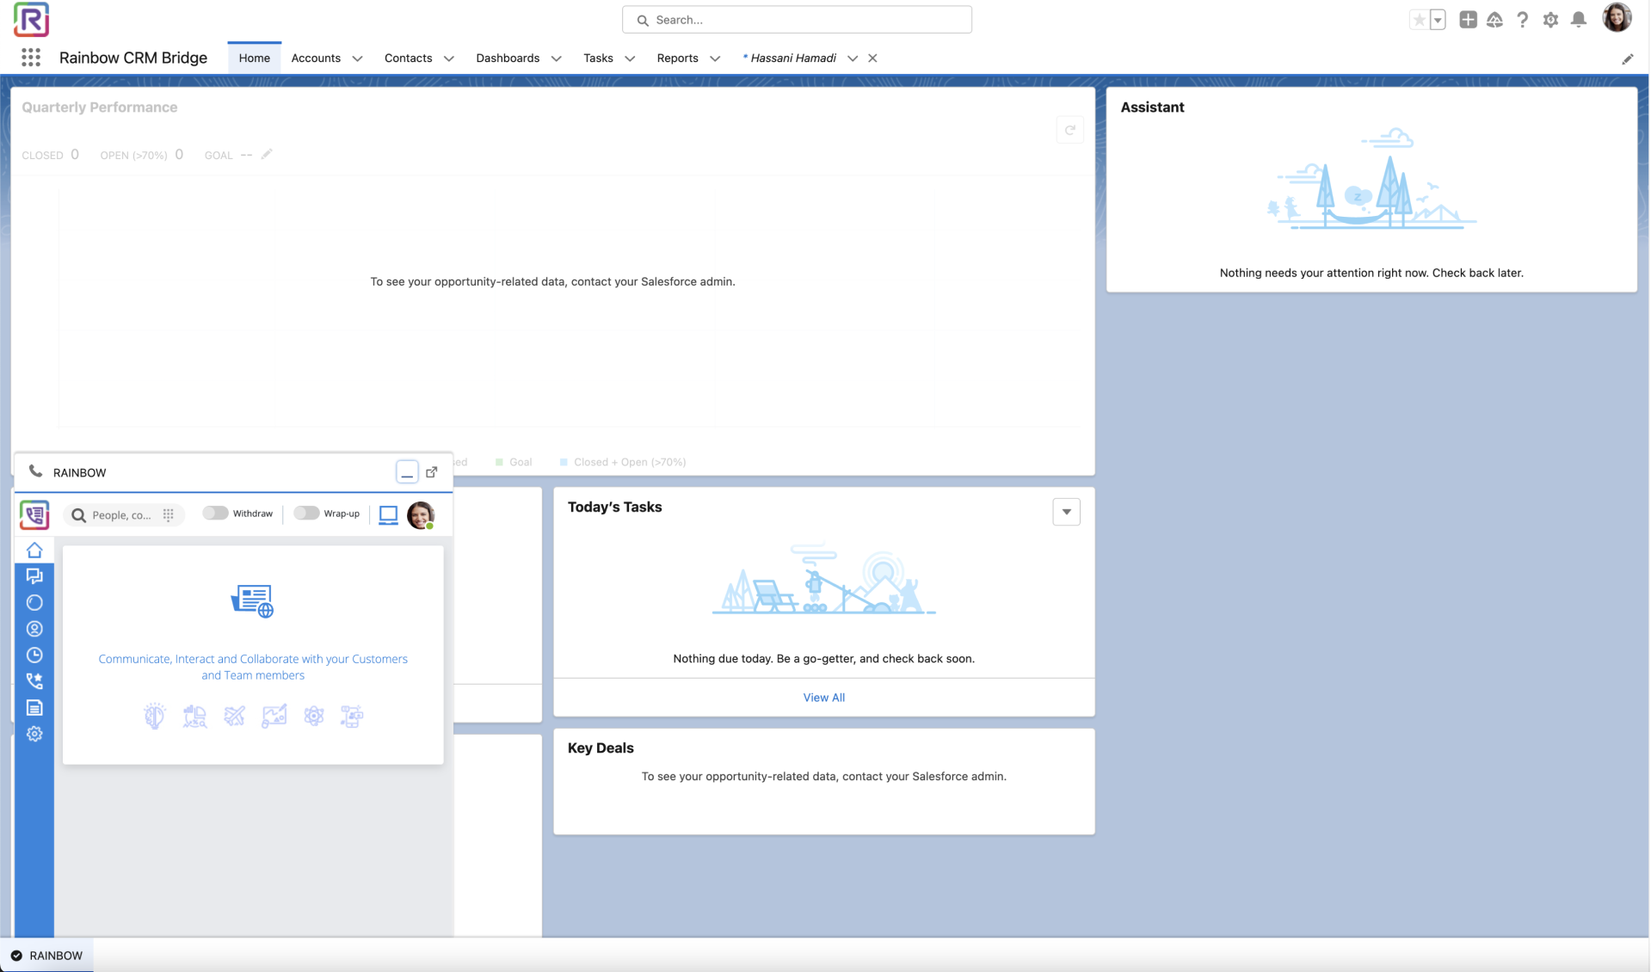
Task: Click the phone-with-star icon in Rainbow sidebar
Action: pyautogui.click(x=34, y=681)
